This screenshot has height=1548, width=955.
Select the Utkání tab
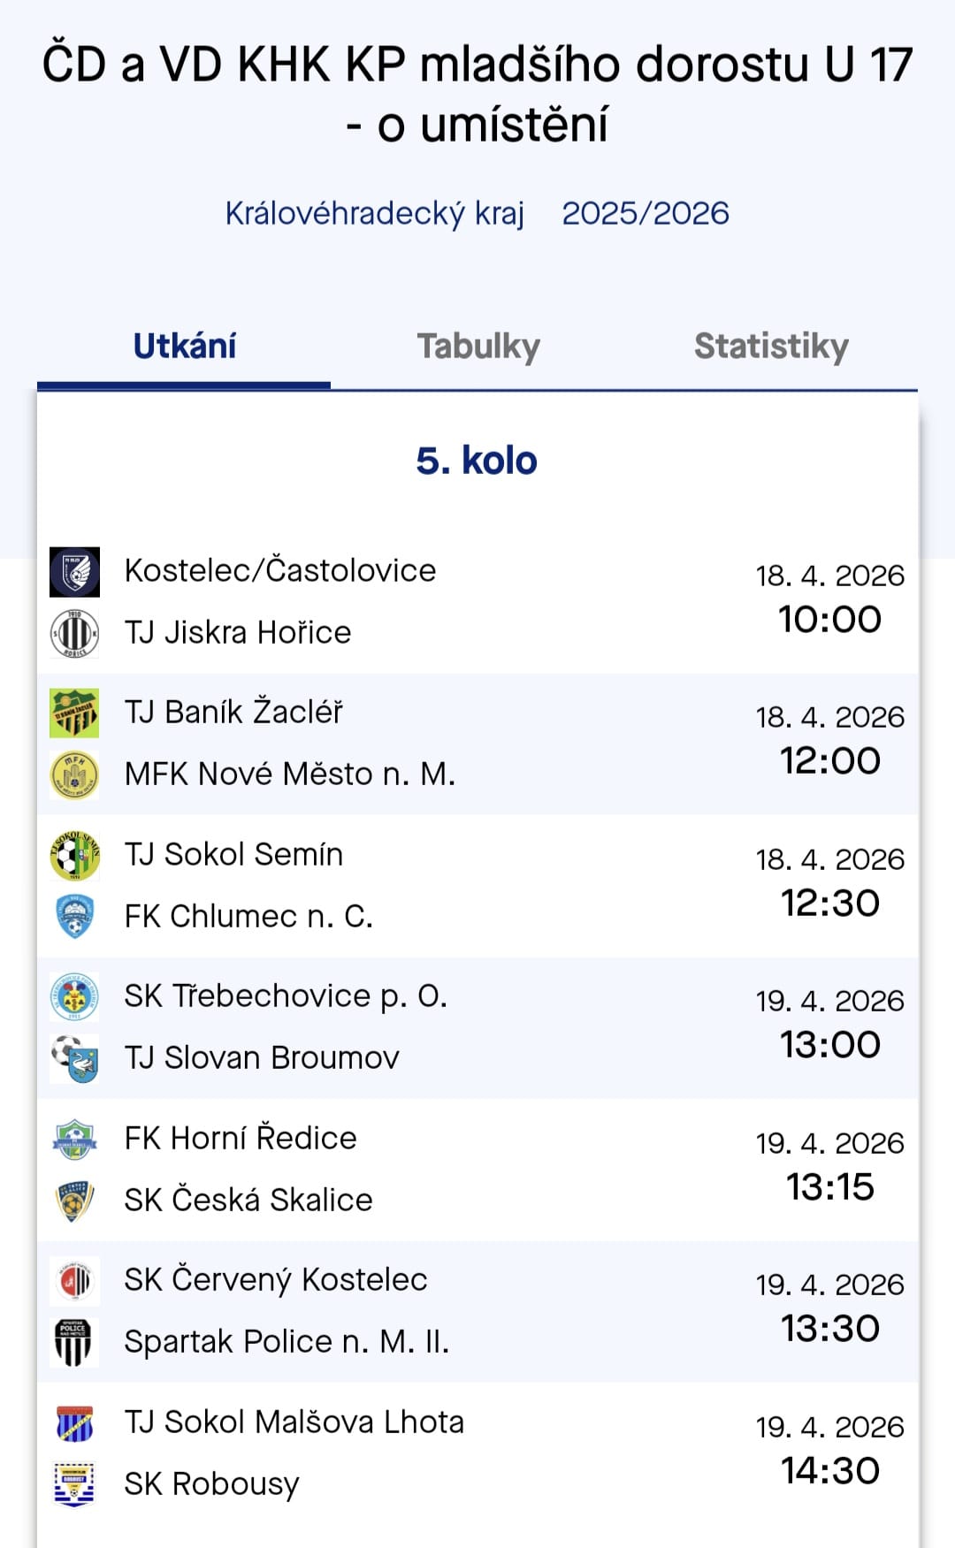pyautogui.click(x=184, y=347)
